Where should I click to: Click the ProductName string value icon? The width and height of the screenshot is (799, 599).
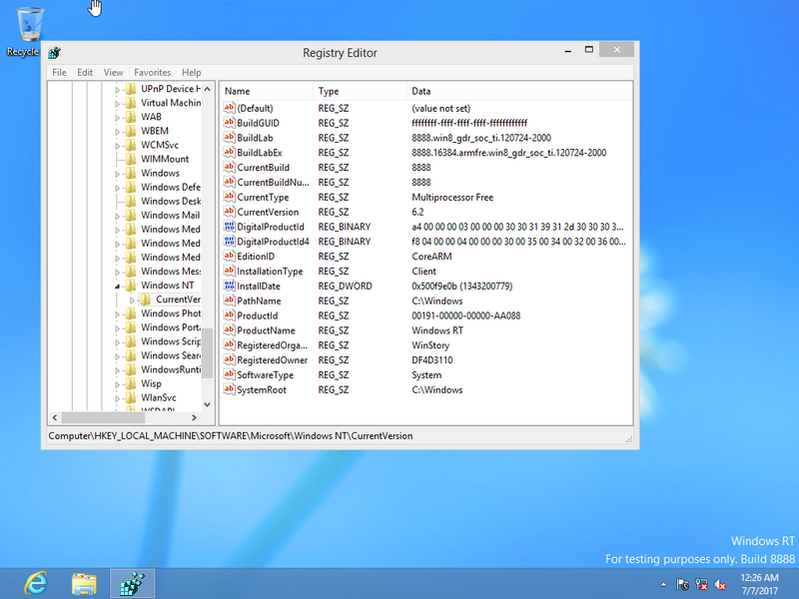point(229,330)
